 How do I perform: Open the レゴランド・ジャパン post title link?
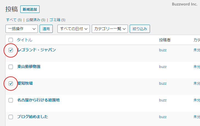[37, 50]
